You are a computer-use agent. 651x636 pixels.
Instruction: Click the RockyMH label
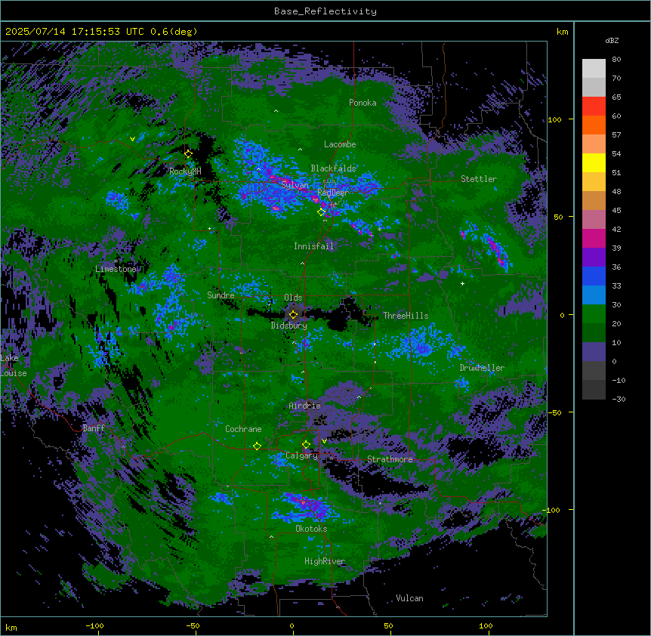185,171
